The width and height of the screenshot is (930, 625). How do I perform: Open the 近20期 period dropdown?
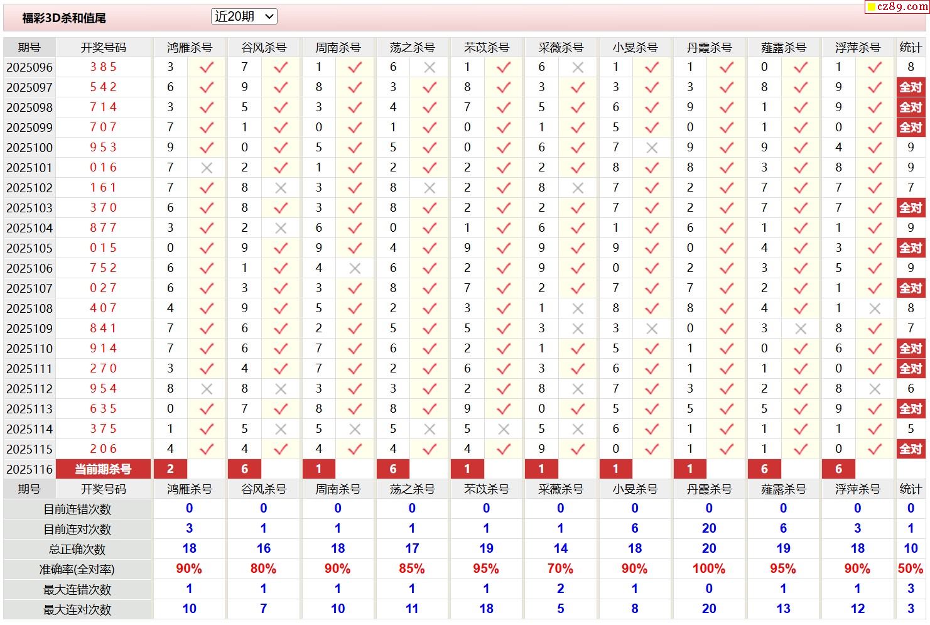[244, 17]
